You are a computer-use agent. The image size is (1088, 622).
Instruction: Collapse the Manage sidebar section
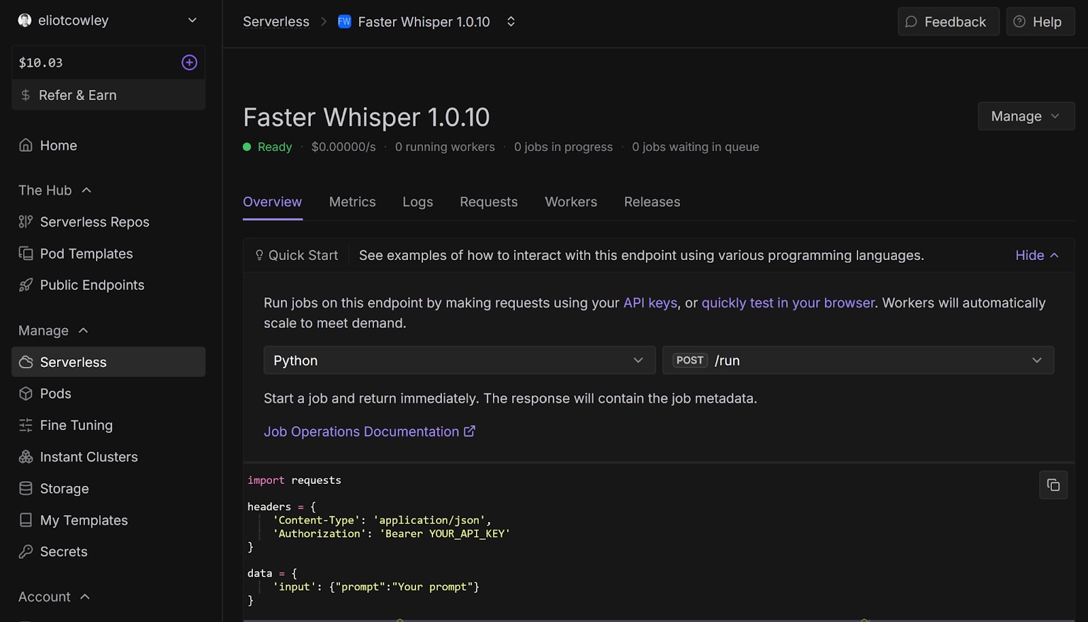[84, 331]
